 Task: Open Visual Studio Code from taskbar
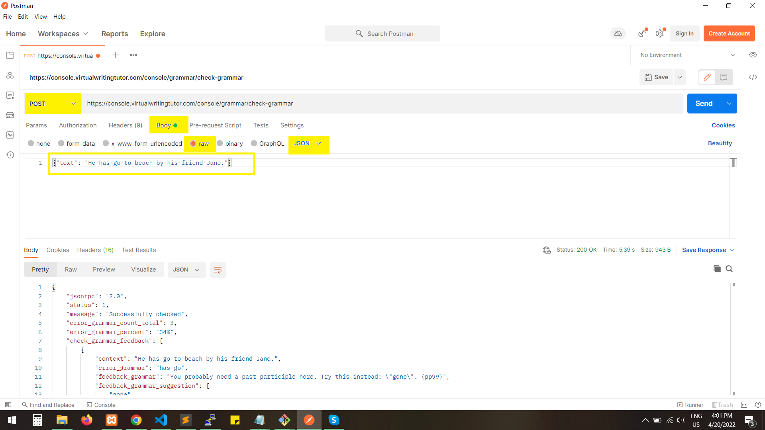[161, 420]
